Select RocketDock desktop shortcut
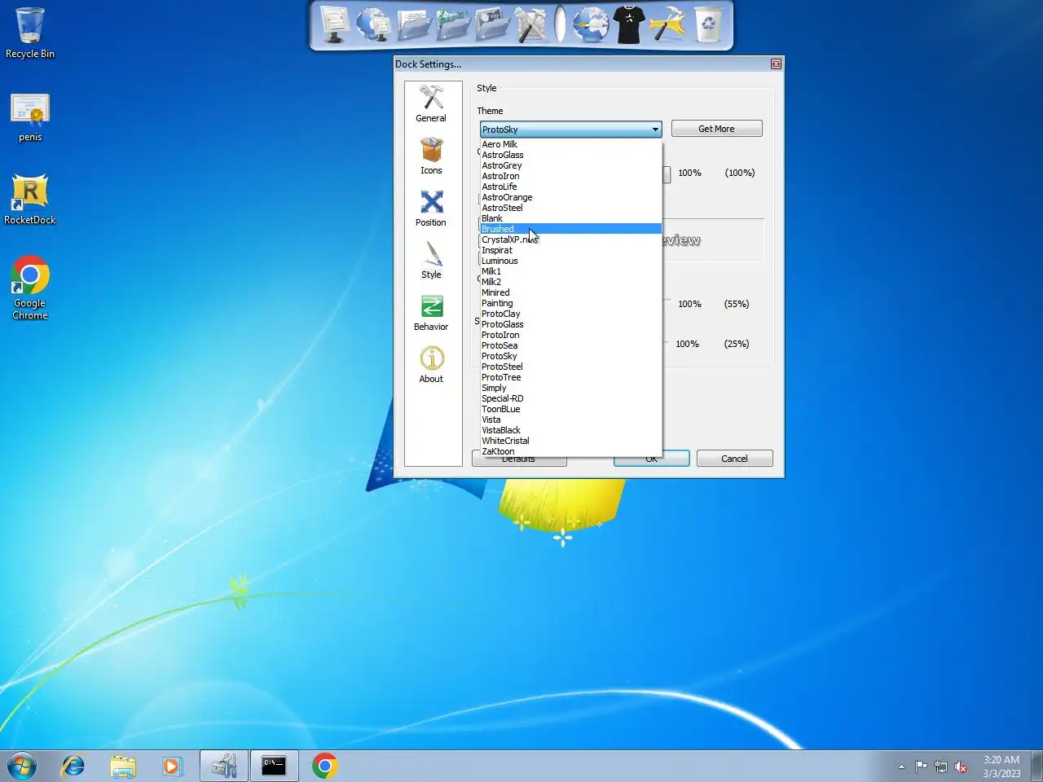The height and width of the screenshot is (782, 1043). [30, 200]
